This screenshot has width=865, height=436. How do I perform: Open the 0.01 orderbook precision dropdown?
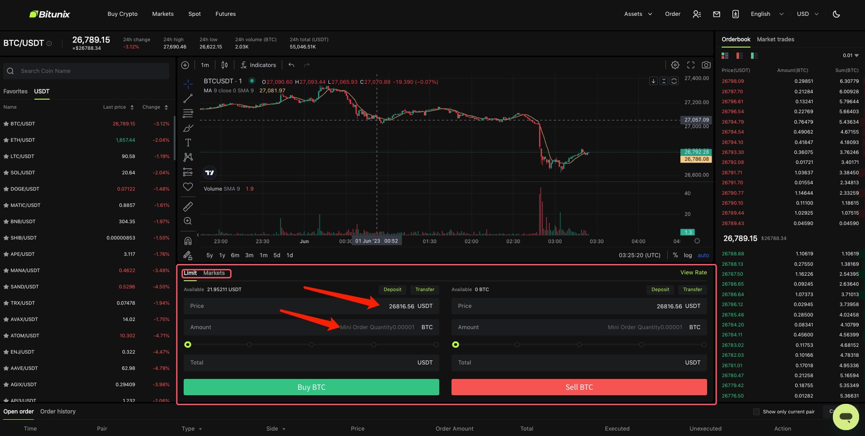click(851, 56)
